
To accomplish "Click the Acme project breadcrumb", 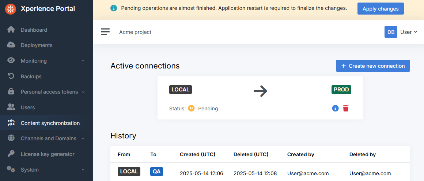I will tap(135, 32).
